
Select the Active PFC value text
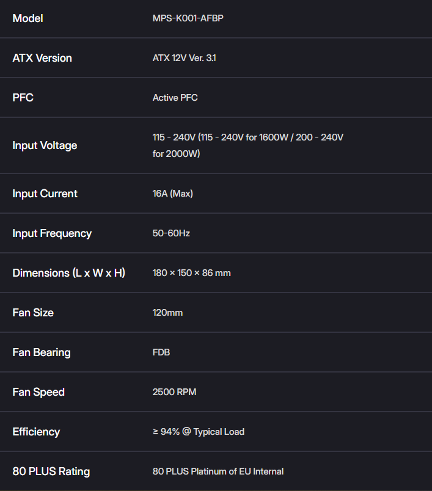(x=175, y=98)
